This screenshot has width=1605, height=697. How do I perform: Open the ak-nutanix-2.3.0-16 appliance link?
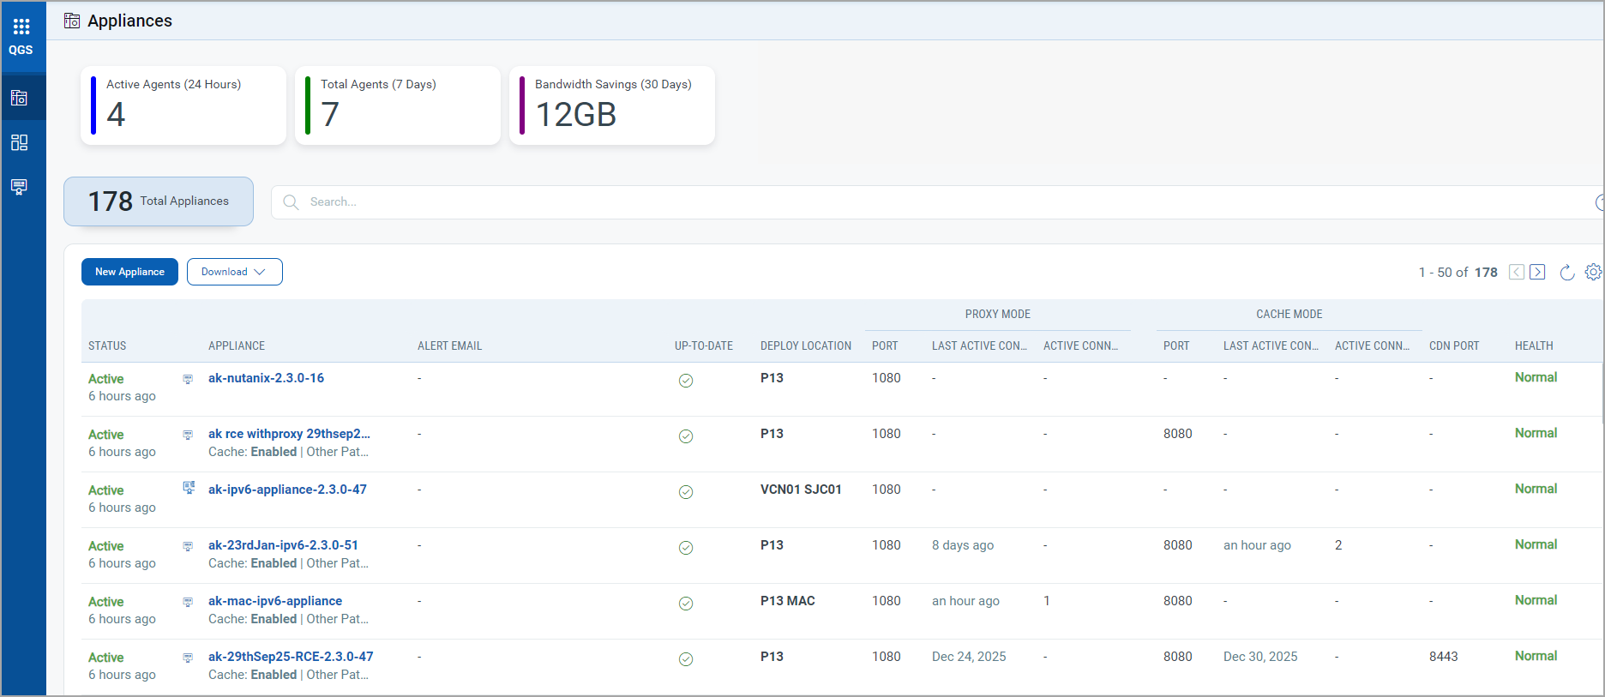[x=266, y=378]
